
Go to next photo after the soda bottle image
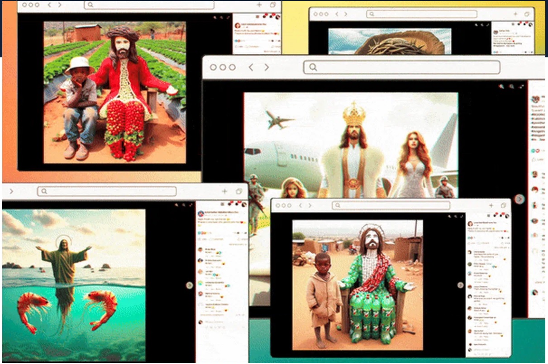(460, 285)
